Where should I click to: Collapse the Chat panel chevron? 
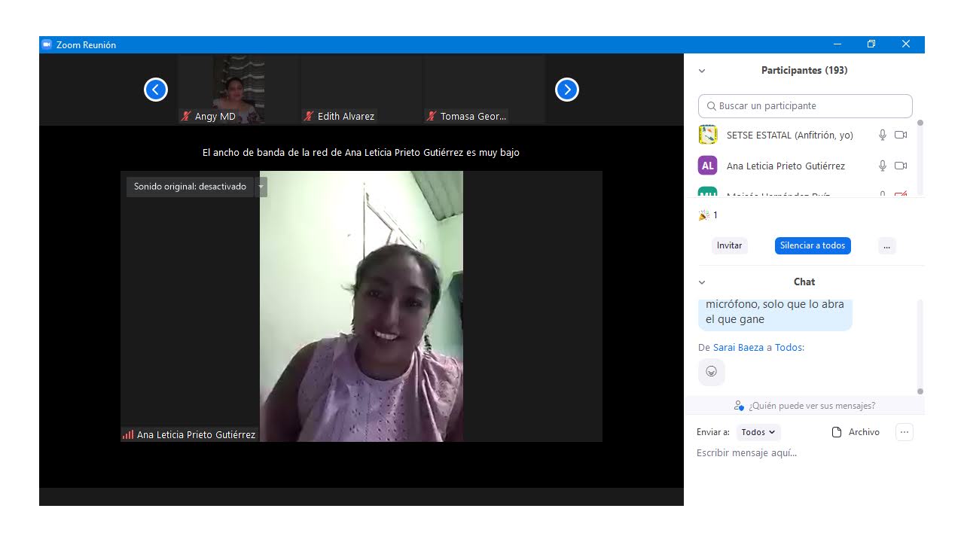(x=702, y=282)
